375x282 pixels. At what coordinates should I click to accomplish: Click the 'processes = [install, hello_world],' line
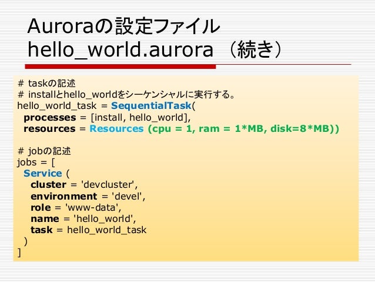[x=107, y=117]
